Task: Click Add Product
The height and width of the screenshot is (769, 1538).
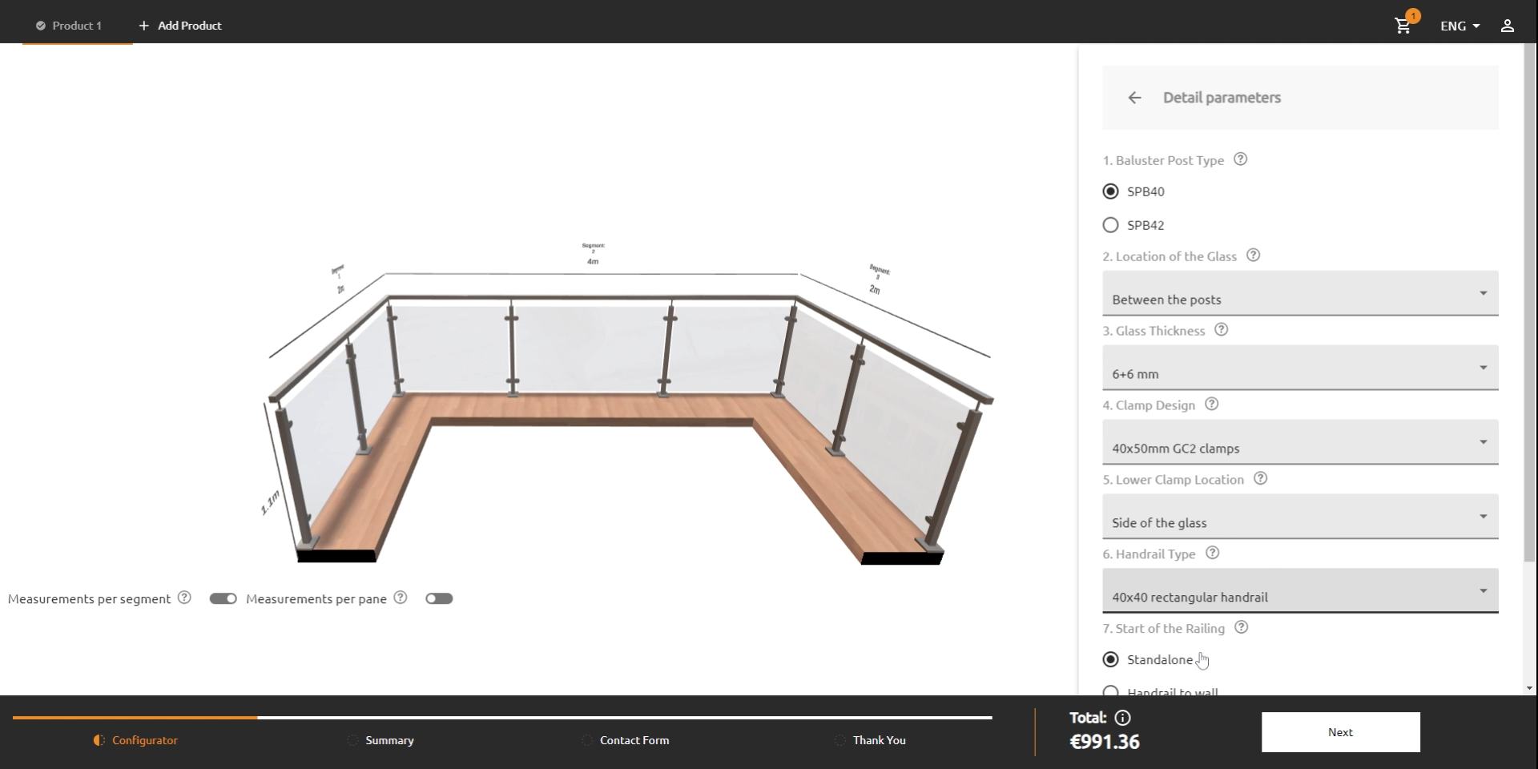Action: point(179,25)
